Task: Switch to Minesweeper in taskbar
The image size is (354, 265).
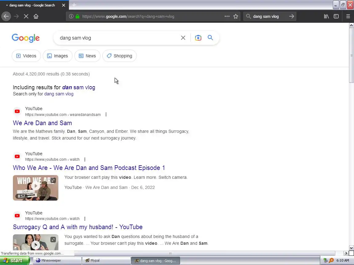Action: coord(57,260)
